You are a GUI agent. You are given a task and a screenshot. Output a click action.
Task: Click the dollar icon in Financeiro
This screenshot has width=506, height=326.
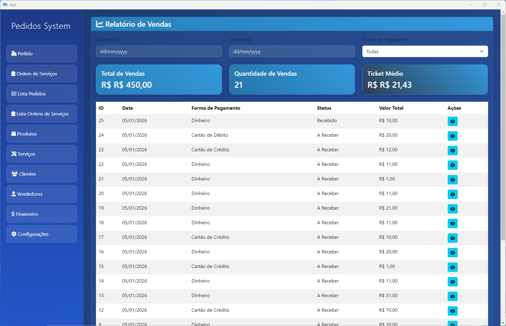coord(13,214)
